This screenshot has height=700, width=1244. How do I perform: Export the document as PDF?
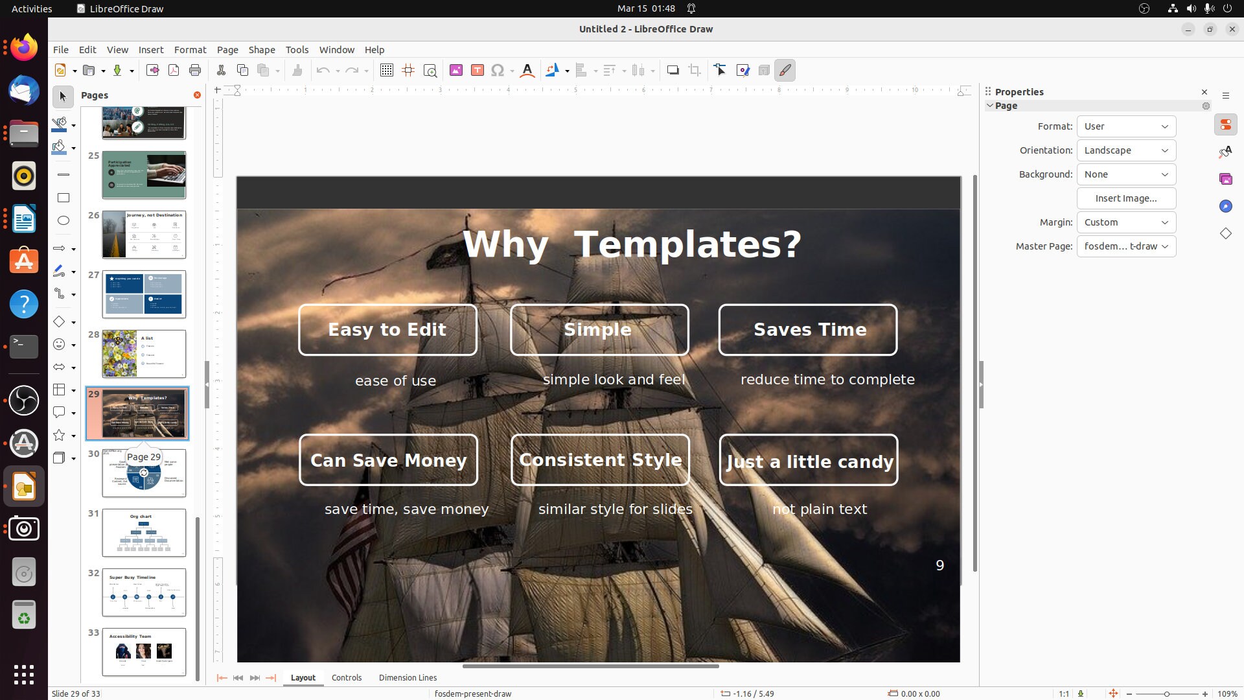tap(173, 70)
